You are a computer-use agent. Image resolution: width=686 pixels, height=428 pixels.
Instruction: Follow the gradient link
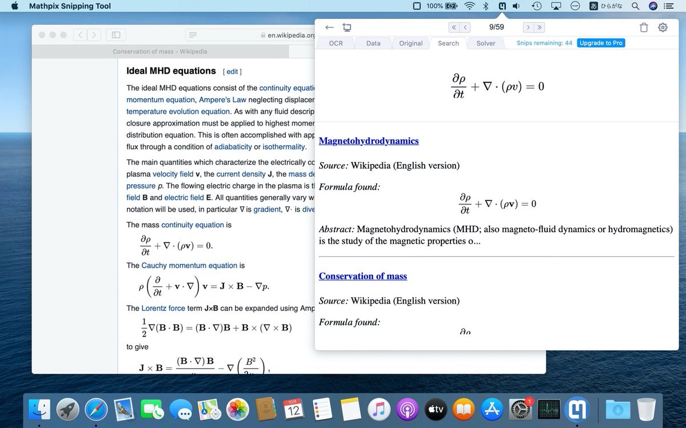(267, 209)
